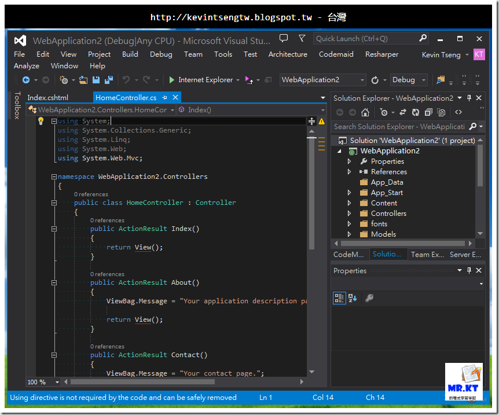499x415 pixels.
Task: Select the Models folder in Solution Explorer
Action: [383, 234]
